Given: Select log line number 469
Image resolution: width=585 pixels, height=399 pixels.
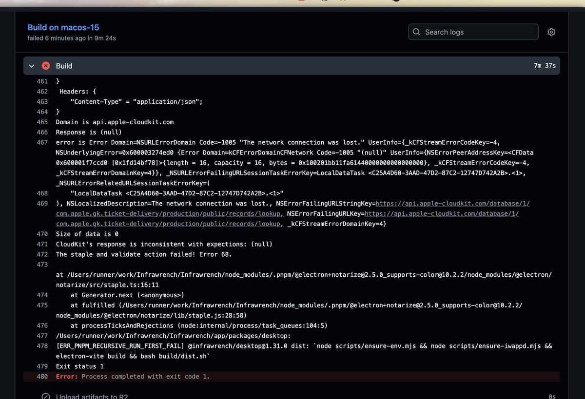Looking at the screenshot, I should (x=42, y=203).
